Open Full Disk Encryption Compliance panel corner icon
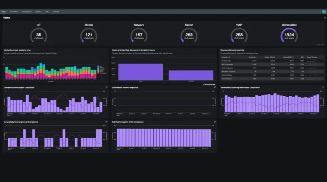The height and width of the screenshot is (182, 327). point(215,122)
